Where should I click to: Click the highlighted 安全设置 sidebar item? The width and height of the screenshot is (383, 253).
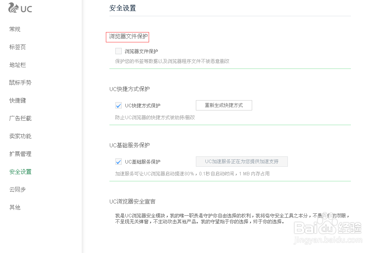[x=20, y=171]
